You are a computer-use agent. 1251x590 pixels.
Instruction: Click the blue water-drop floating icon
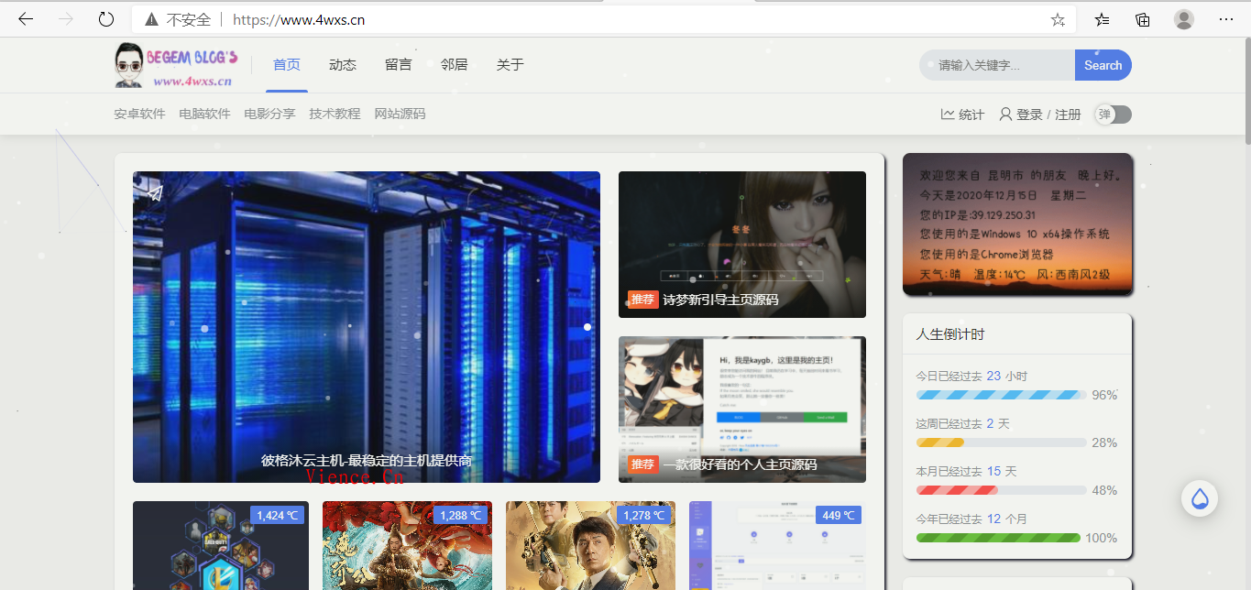coord(1199,499)
